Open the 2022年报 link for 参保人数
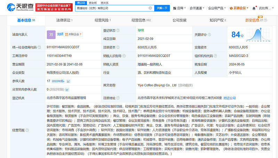This screenshot has width=278, height=158. tap(58, 81)
